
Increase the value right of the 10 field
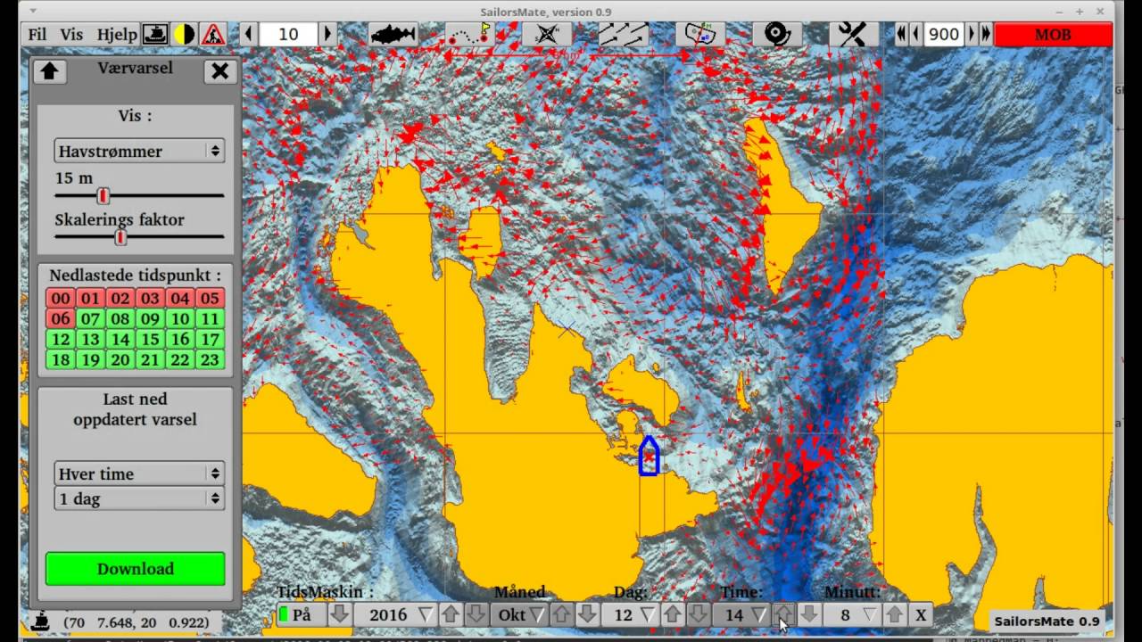coord(327,35)
